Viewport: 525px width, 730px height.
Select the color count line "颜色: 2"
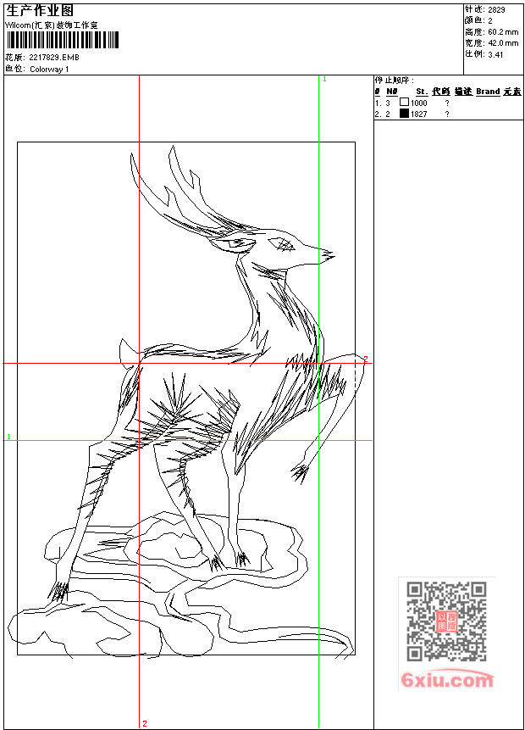(478, 20)
